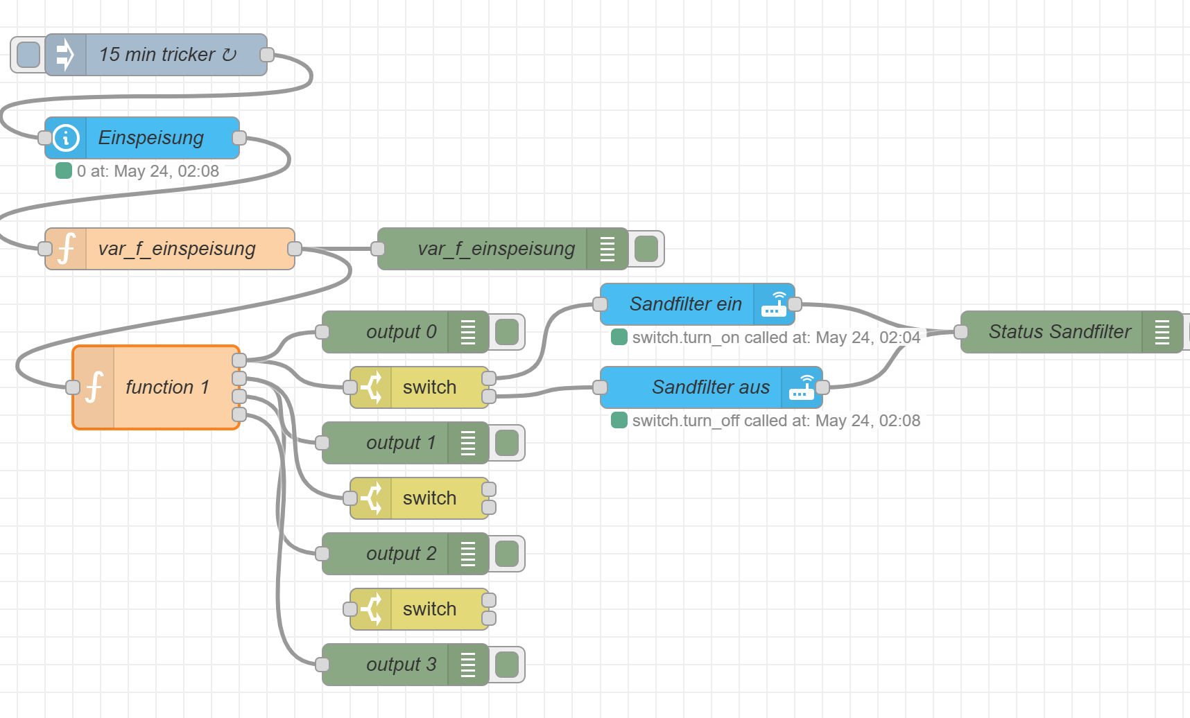Click the Sandfilter aus router icon
This screenshot has width=1190, height=718.
(802, 387)
